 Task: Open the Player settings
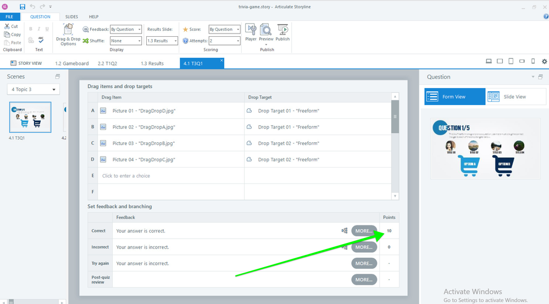pyautogui.click(x=251, y=32)
